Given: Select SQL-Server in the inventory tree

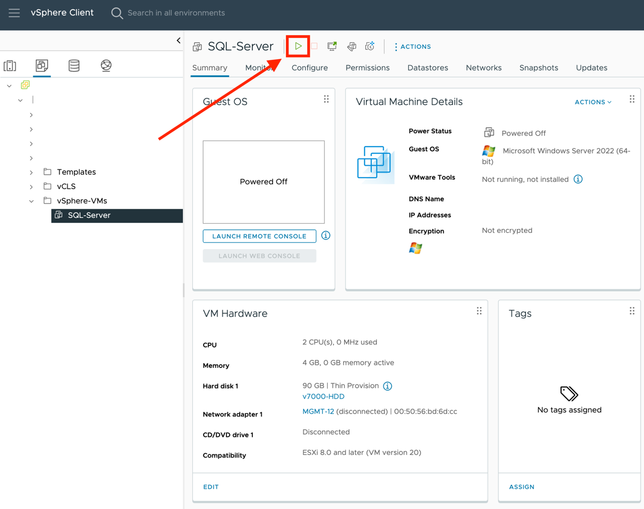Looking at the screenshot, I should pyautogui.click(x=89, y=216).
